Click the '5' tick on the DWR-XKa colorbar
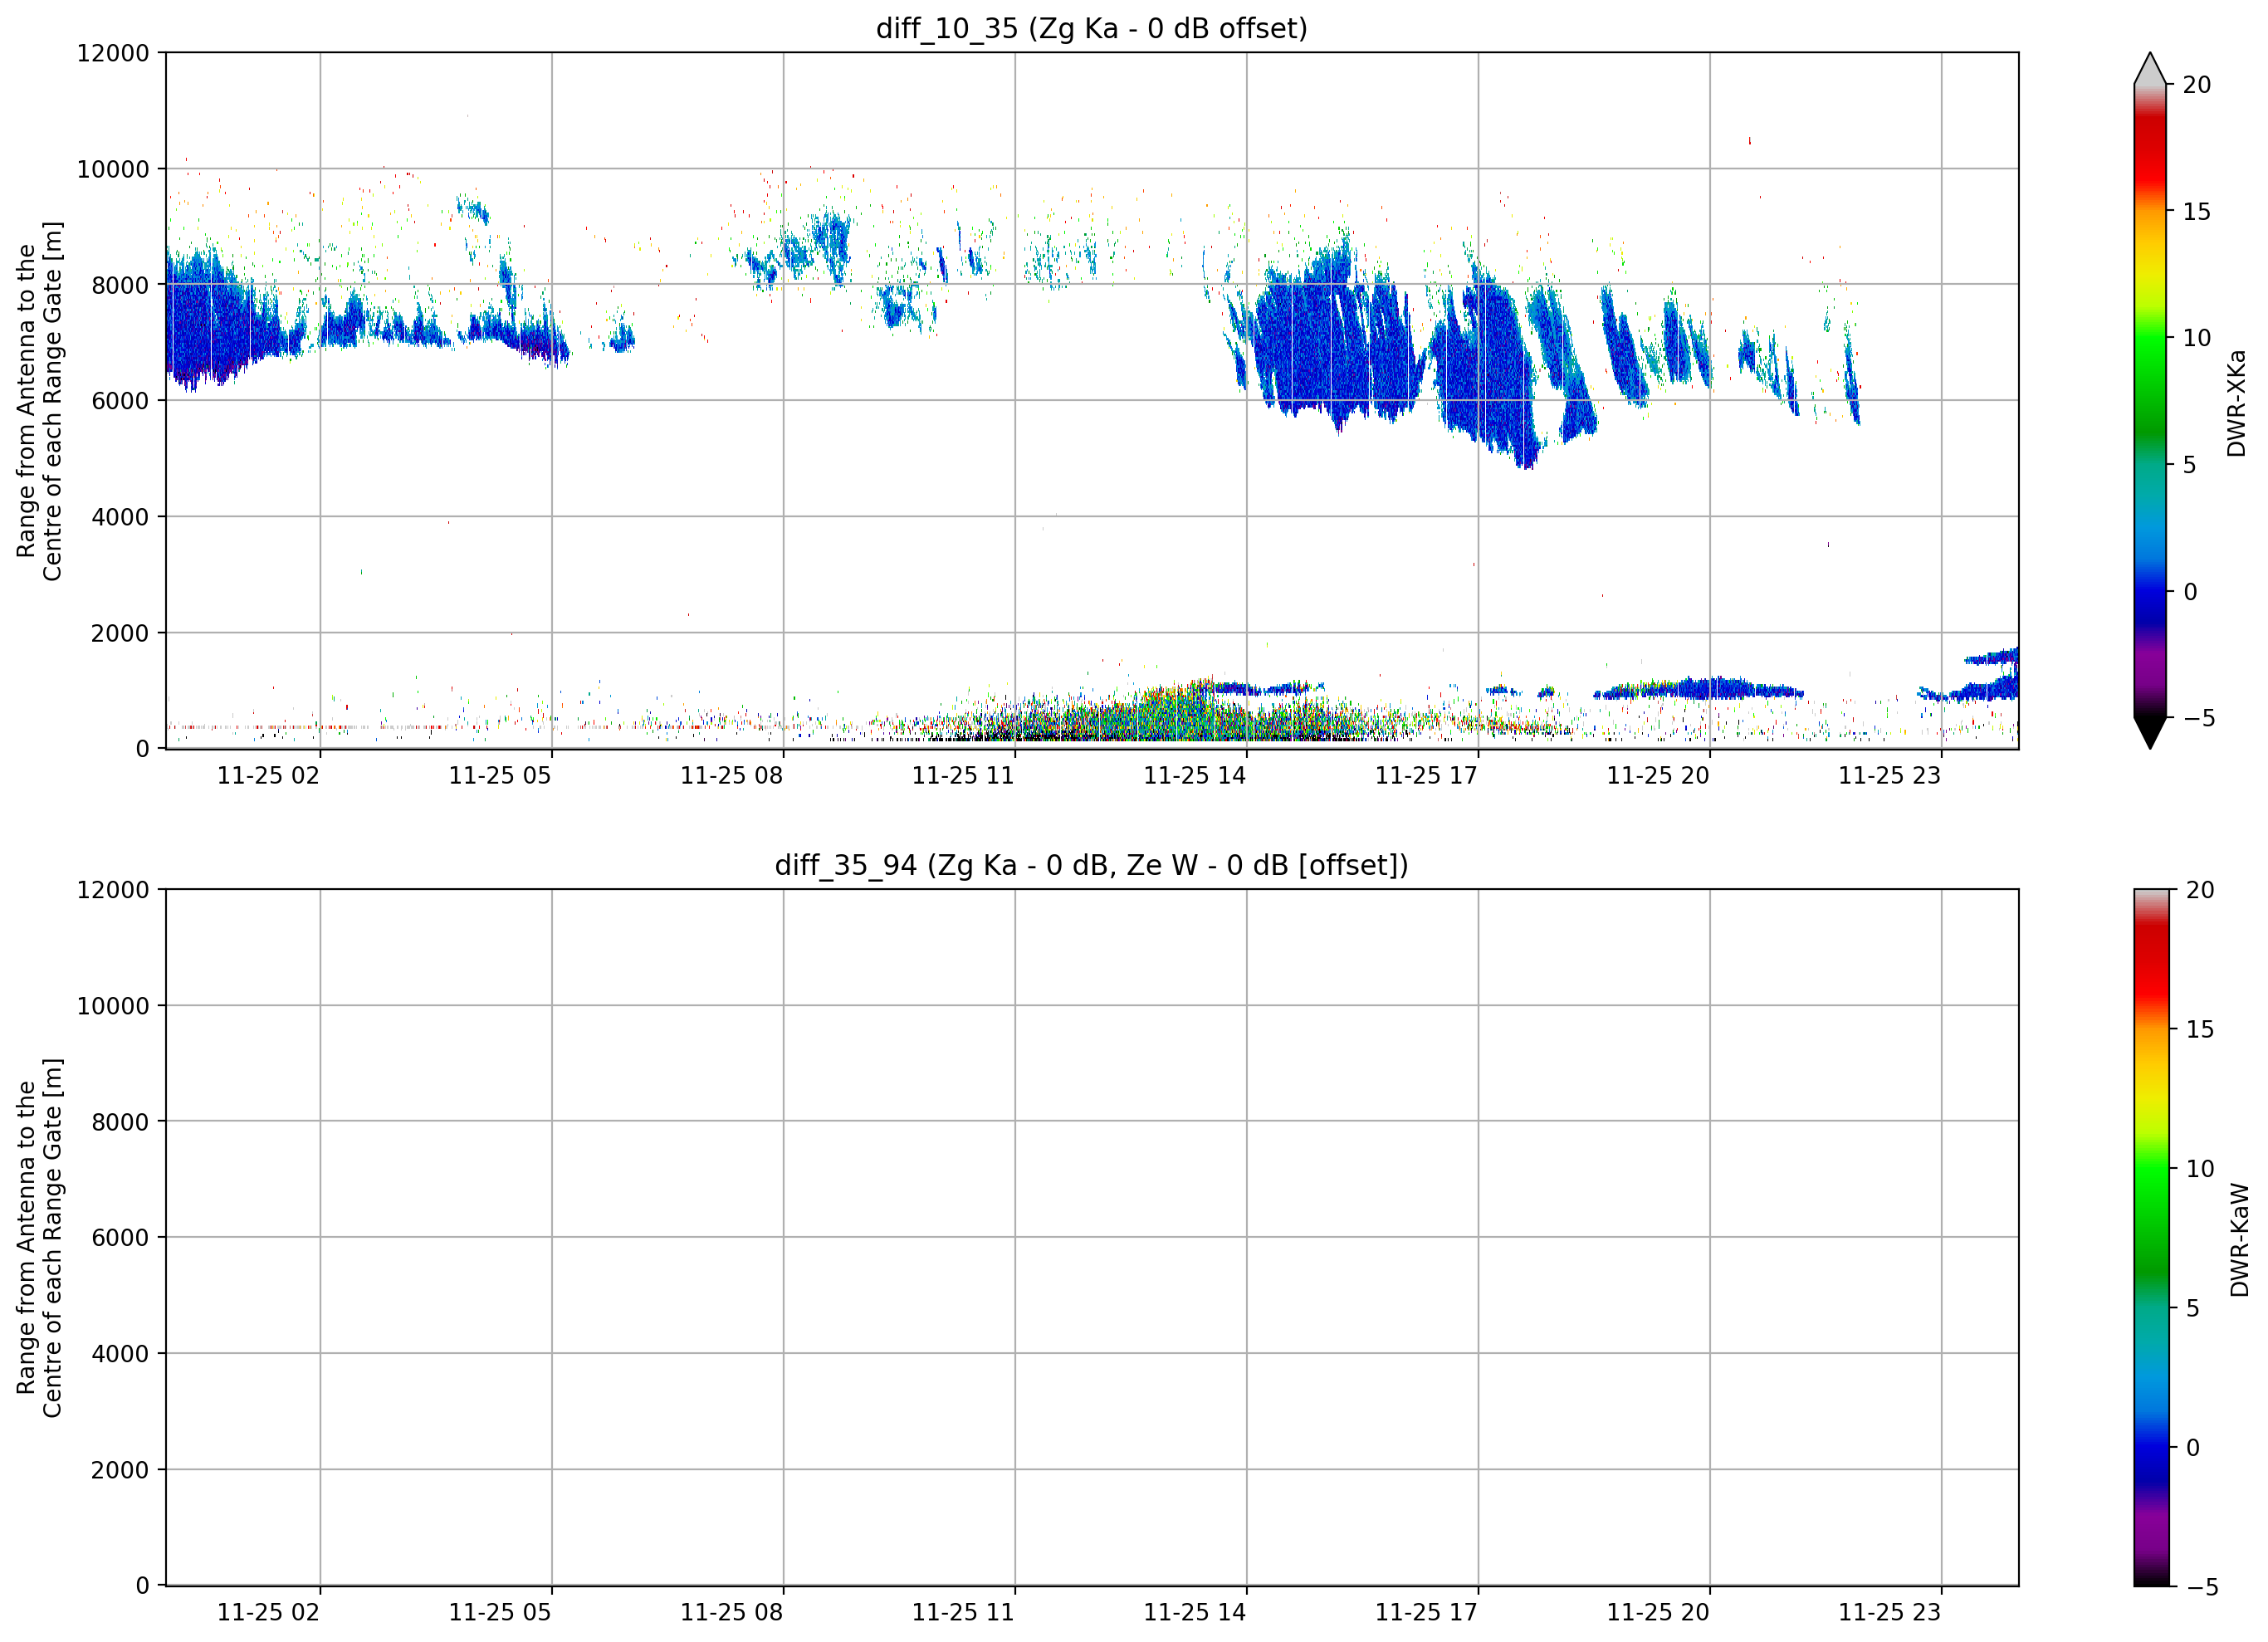The width and height of the screenshot is (2268, 1642). tap(2189, 465)
